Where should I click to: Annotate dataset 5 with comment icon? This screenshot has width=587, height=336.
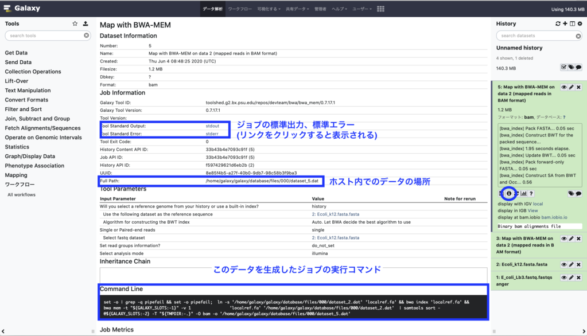click(x=578, y=193)
